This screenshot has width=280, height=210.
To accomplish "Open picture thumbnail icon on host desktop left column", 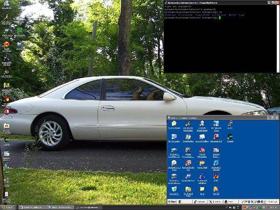I will point(7,154).
